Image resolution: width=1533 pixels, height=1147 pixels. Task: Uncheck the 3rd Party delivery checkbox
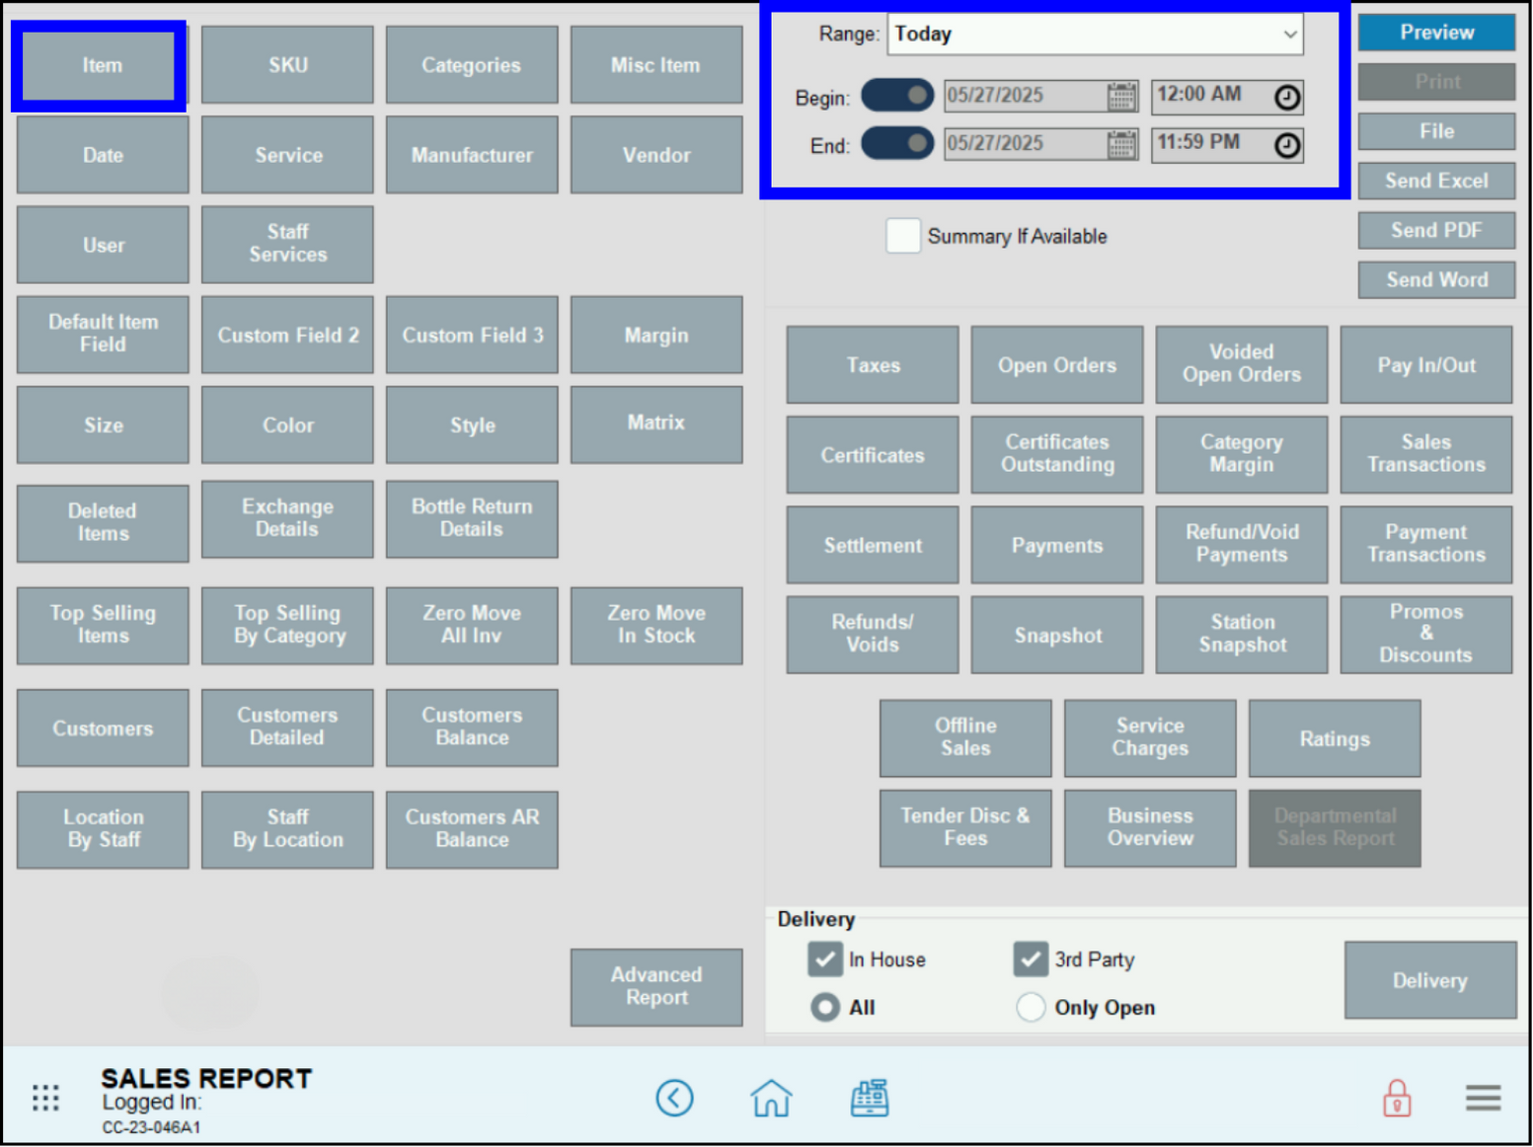pyautogui.click(x=1031, y=958)
